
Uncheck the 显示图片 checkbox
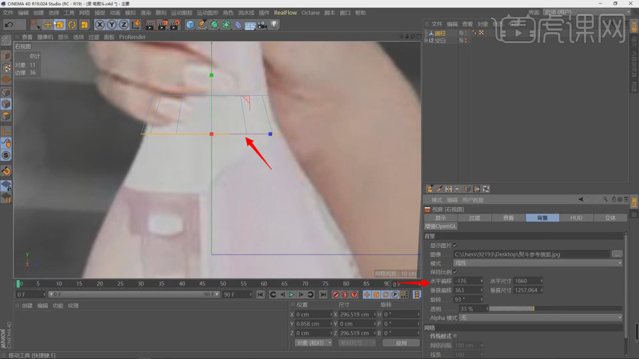tap(455, 245)
